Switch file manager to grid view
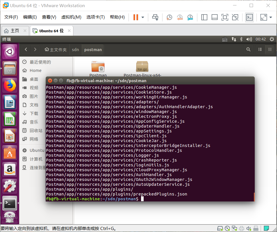 [270, 49]
